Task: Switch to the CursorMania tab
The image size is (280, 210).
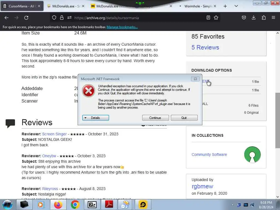Action: coord(22,6)
